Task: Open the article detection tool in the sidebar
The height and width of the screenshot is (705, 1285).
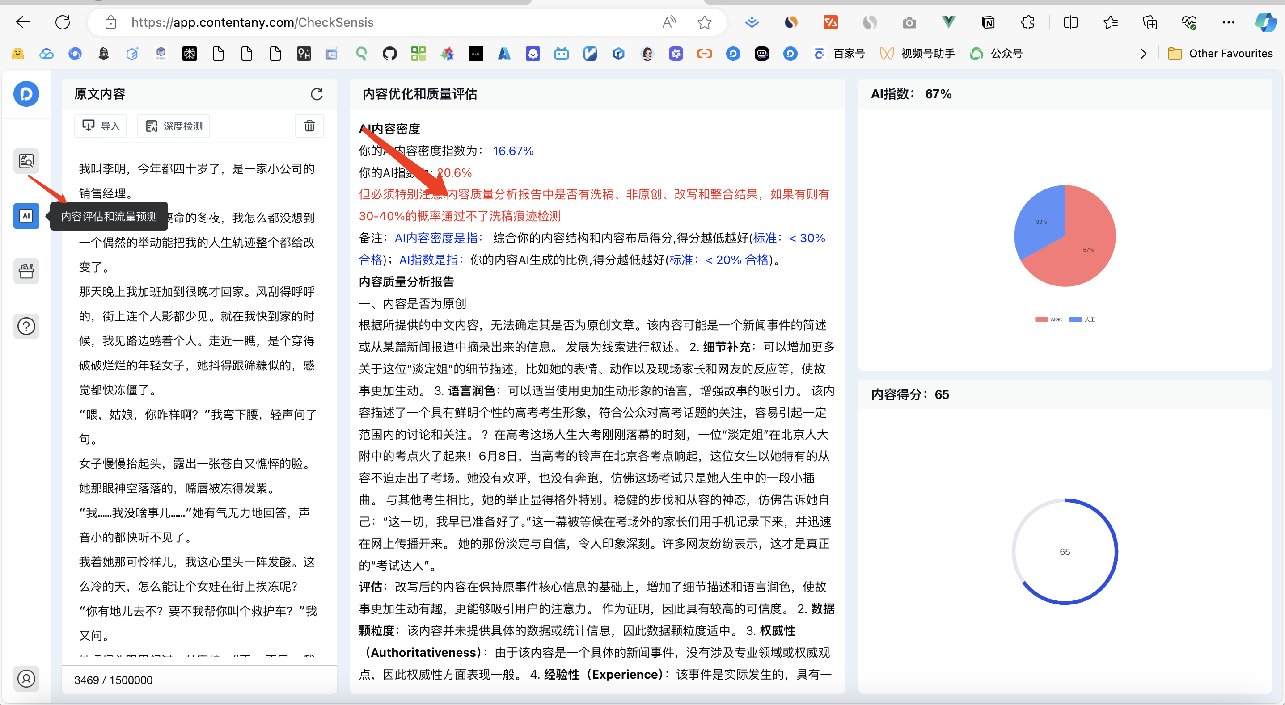Action: click(26, 160)
